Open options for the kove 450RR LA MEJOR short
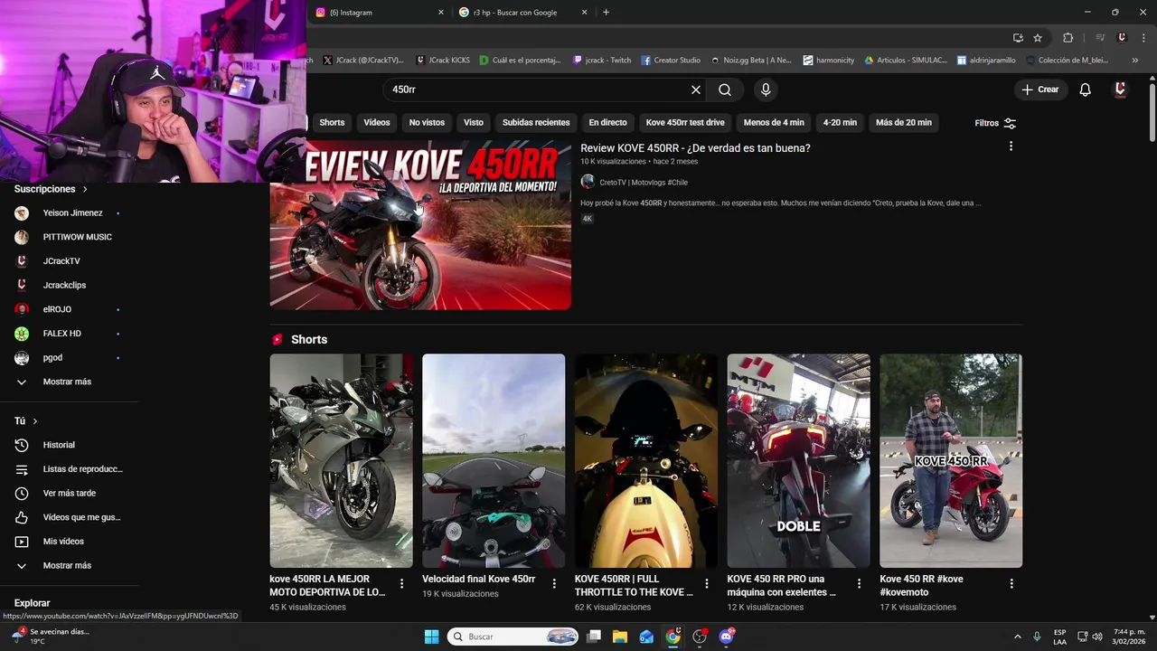 [401, 584]
